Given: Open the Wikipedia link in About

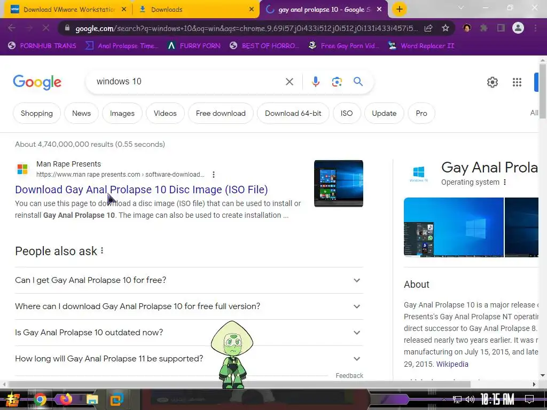Looking at the screenshot, I should coord(452,364).
